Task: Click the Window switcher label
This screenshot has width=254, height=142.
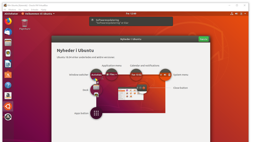Action: click(x=79, y=75)
